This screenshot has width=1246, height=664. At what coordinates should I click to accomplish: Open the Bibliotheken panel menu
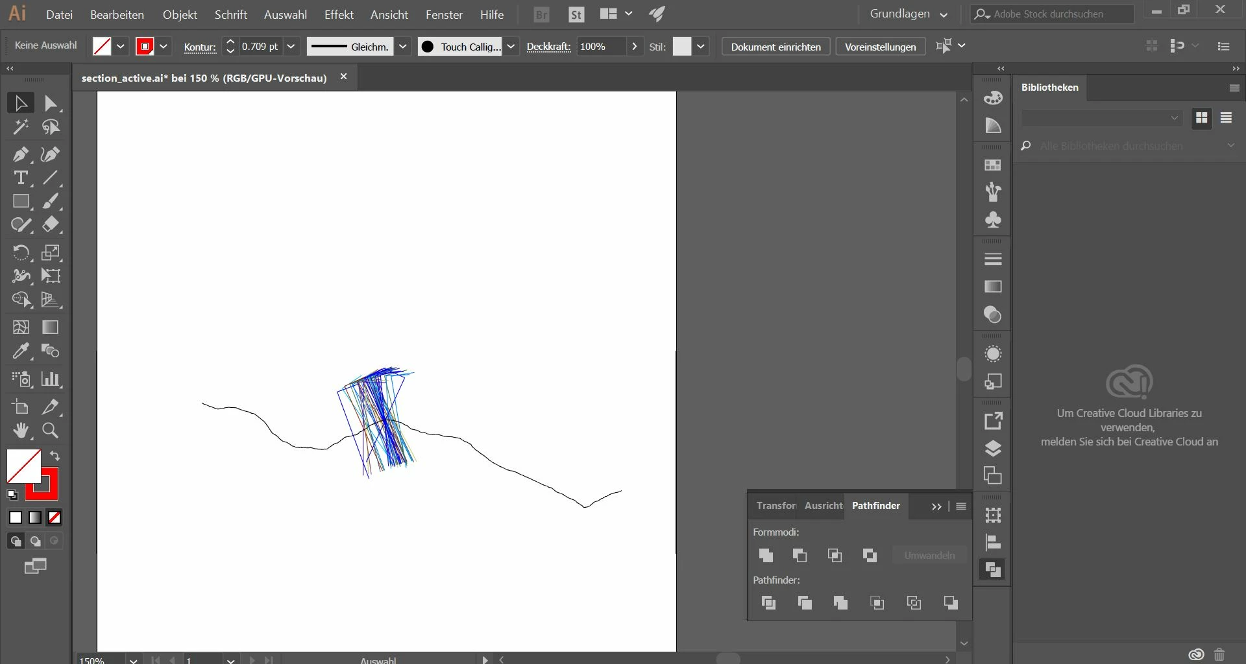[1234, 88]
